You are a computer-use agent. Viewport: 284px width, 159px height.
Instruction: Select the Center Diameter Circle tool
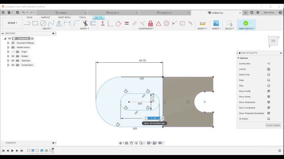(x=43, y=23)
